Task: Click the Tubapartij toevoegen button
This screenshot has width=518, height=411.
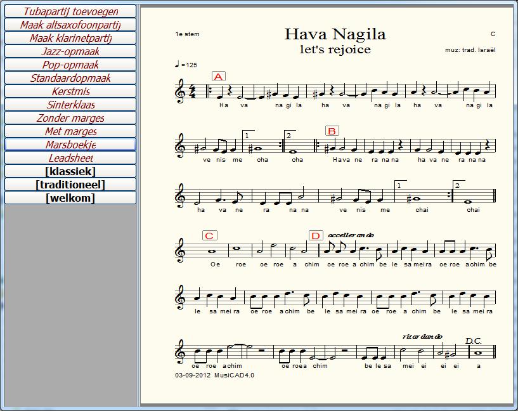Action: pyautogui.click(x=70, y=11)
